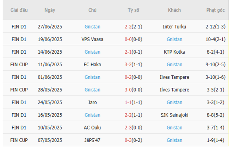Image resolution: width=229 pixels, height=151 pixels.
Task: Click the "Tỷ số" column header
Action: click(133, 10)
